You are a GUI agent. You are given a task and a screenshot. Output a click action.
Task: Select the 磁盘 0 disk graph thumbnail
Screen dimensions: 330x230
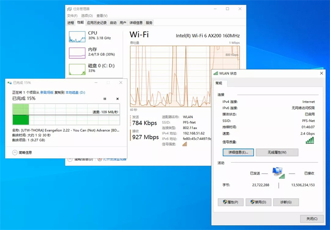click(77, 69)
